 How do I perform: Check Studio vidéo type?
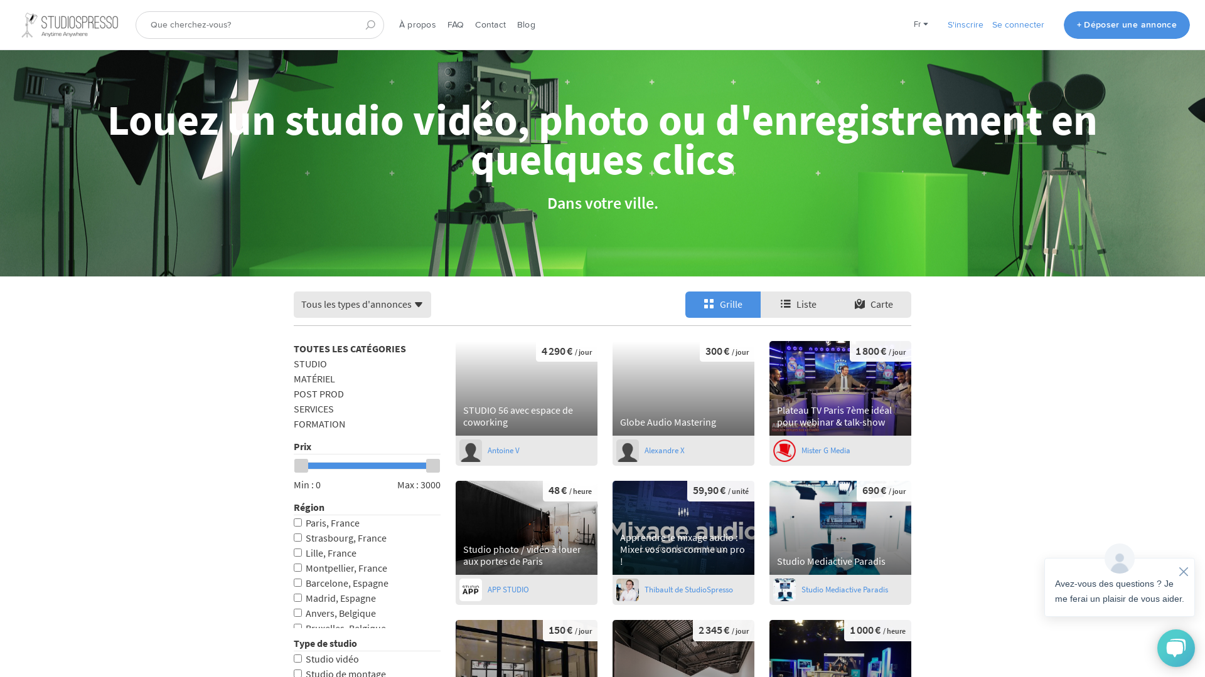click(x=298, y=659)
